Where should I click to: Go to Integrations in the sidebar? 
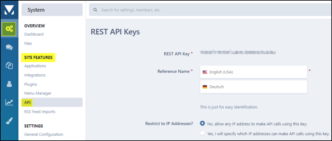[x=35, y=75]
